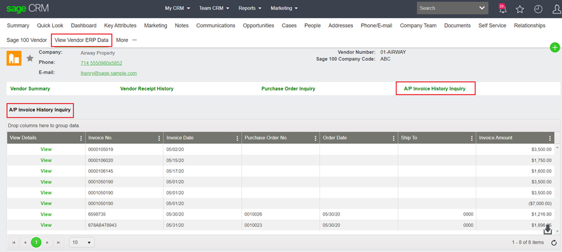Open Invoice No. column options menu
Viewport: 562px width, 252px height.
[159, 139]
